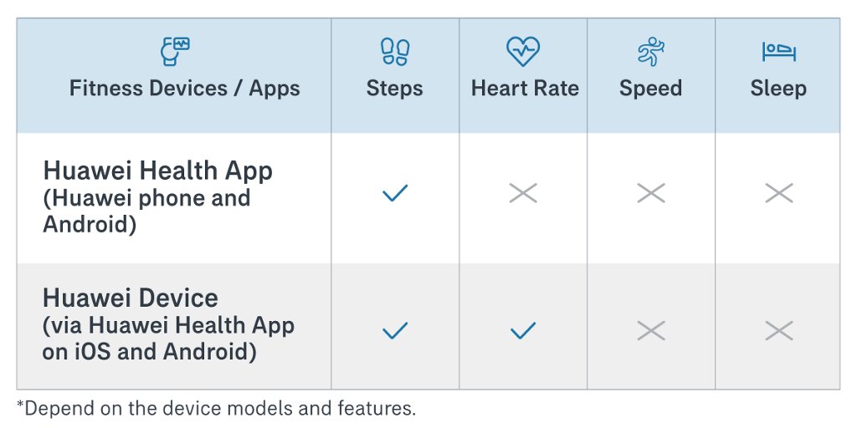Click the Huawei Device row title
The height and width of the screenshot is (428, 857).
tap(131, 298)
